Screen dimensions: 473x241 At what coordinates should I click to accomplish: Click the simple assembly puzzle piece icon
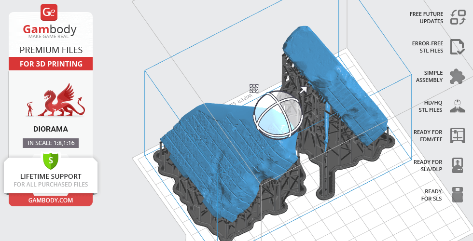pyautogui.click(x=457, y=76)
